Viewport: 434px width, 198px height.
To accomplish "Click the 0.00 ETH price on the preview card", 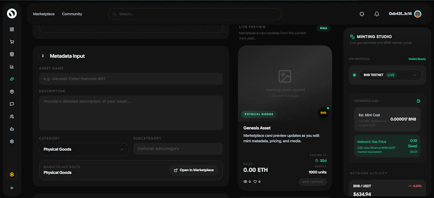I will [x=256, y=170].
